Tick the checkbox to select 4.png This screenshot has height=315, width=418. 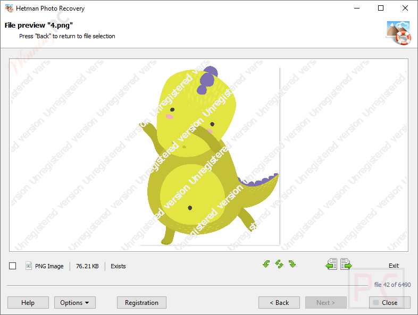point(13,266)
